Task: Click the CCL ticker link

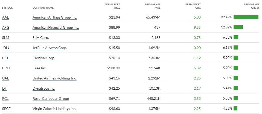Action: pos(5,58)
